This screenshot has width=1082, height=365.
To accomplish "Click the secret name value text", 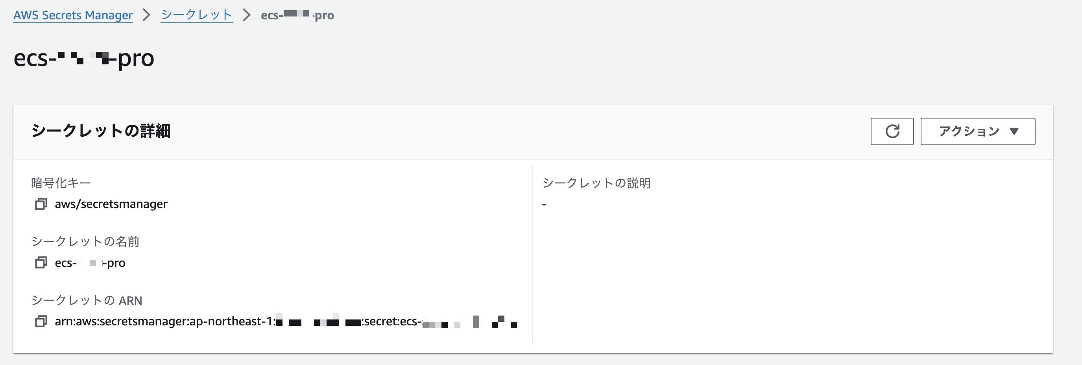I will pyautogui.click(x=90, y=263).
